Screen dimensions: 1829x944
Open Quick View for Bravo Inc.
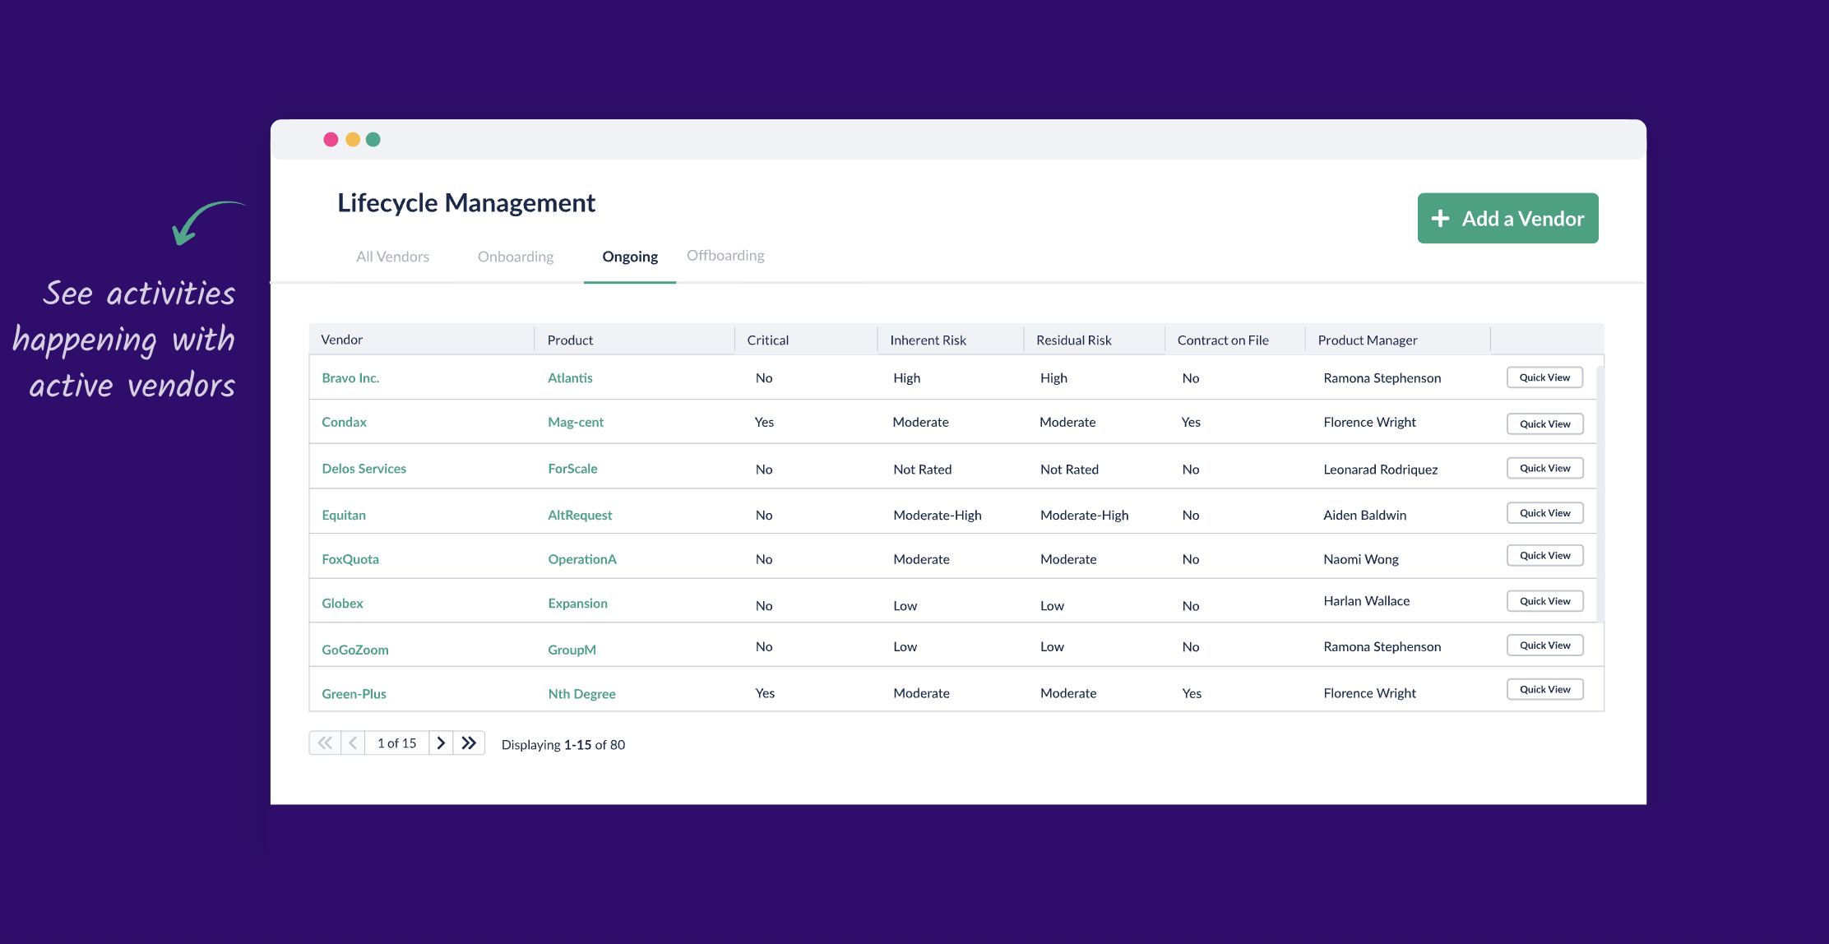(1544, 377)
